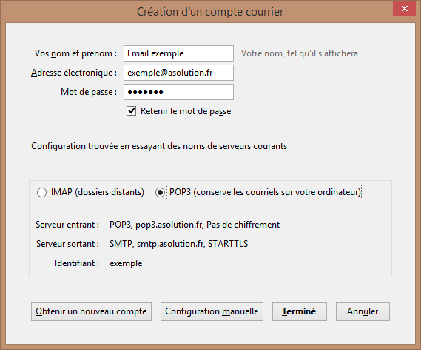Click the 'Mot de passe' label
Screen dimensions: 421x350
tap(89, 92)
